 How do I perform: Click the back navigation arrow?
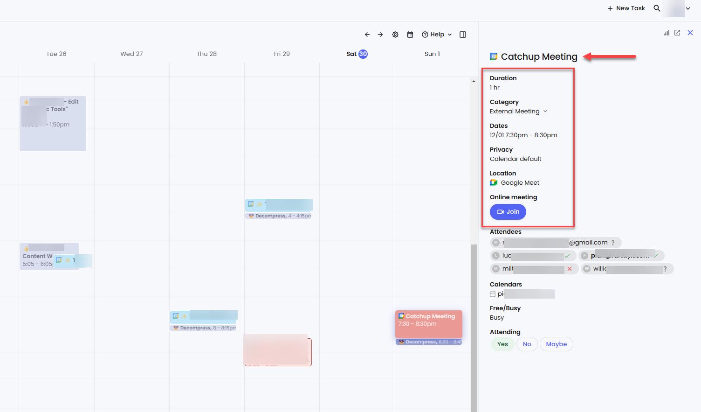coord(367,34)
